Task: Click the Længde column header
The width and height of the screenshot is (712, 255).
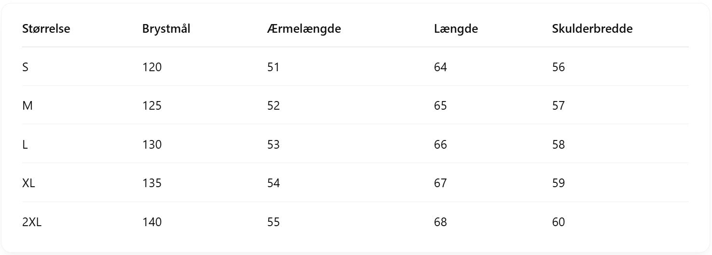Action: click(456, 29)
